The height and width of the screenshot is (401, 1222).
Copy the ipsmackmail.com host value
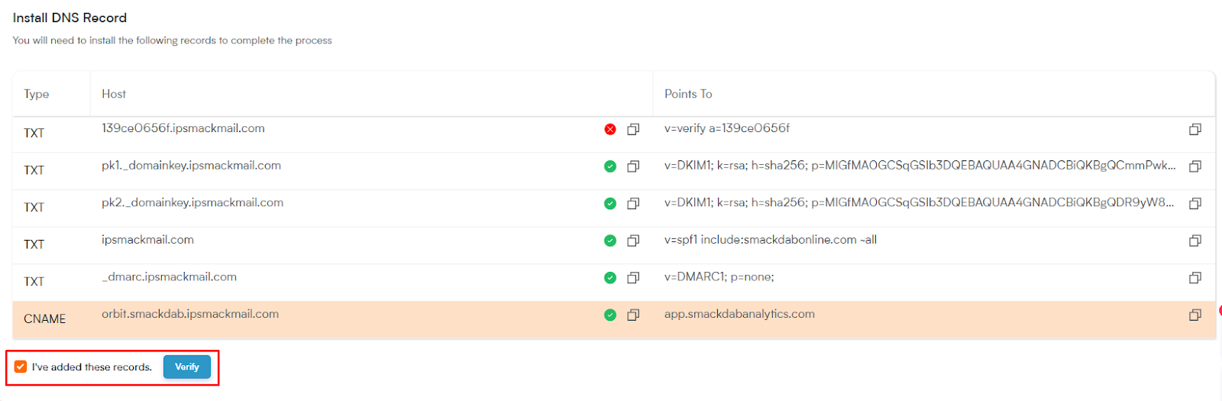633,241
